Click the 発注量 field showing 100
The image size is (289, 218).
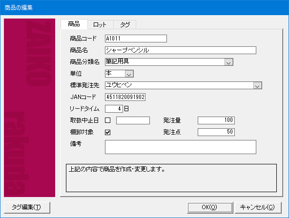216,120
